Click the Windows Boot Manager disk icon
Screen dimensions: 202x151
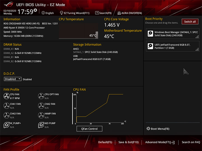coord(150,34)
